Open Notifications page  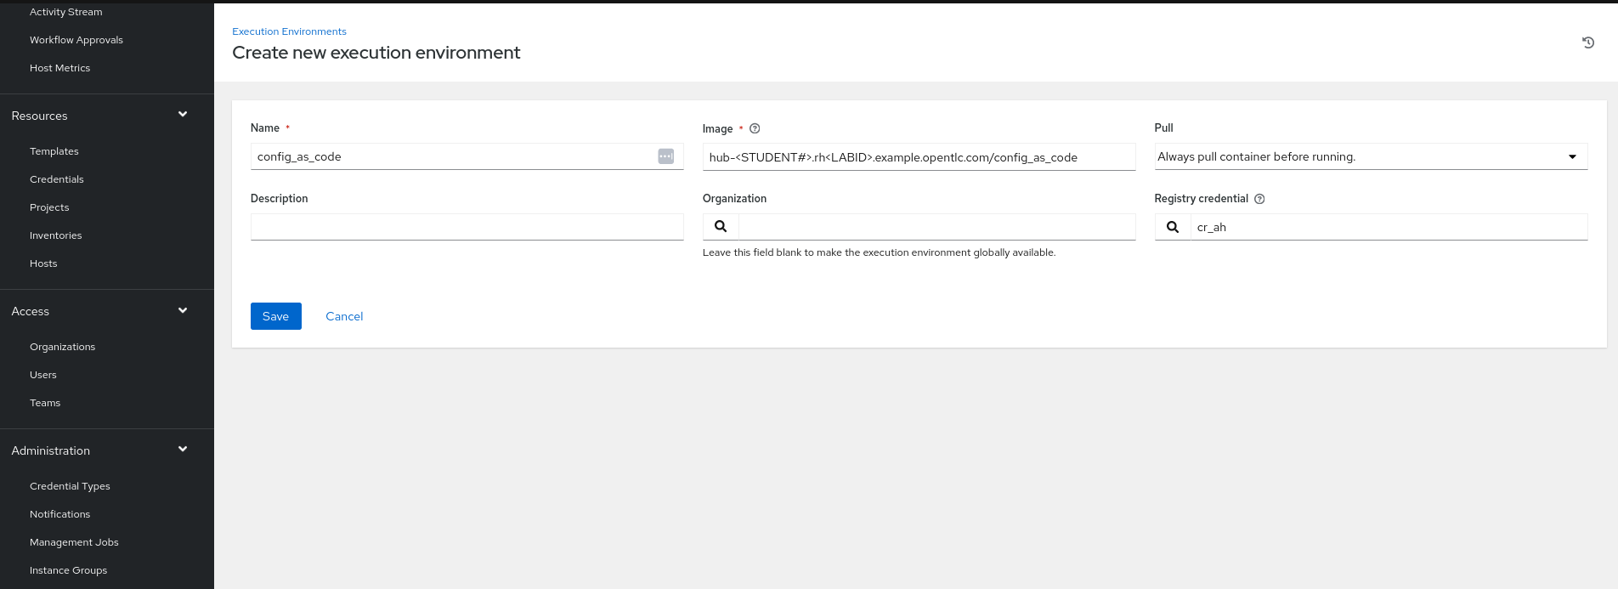59,514
